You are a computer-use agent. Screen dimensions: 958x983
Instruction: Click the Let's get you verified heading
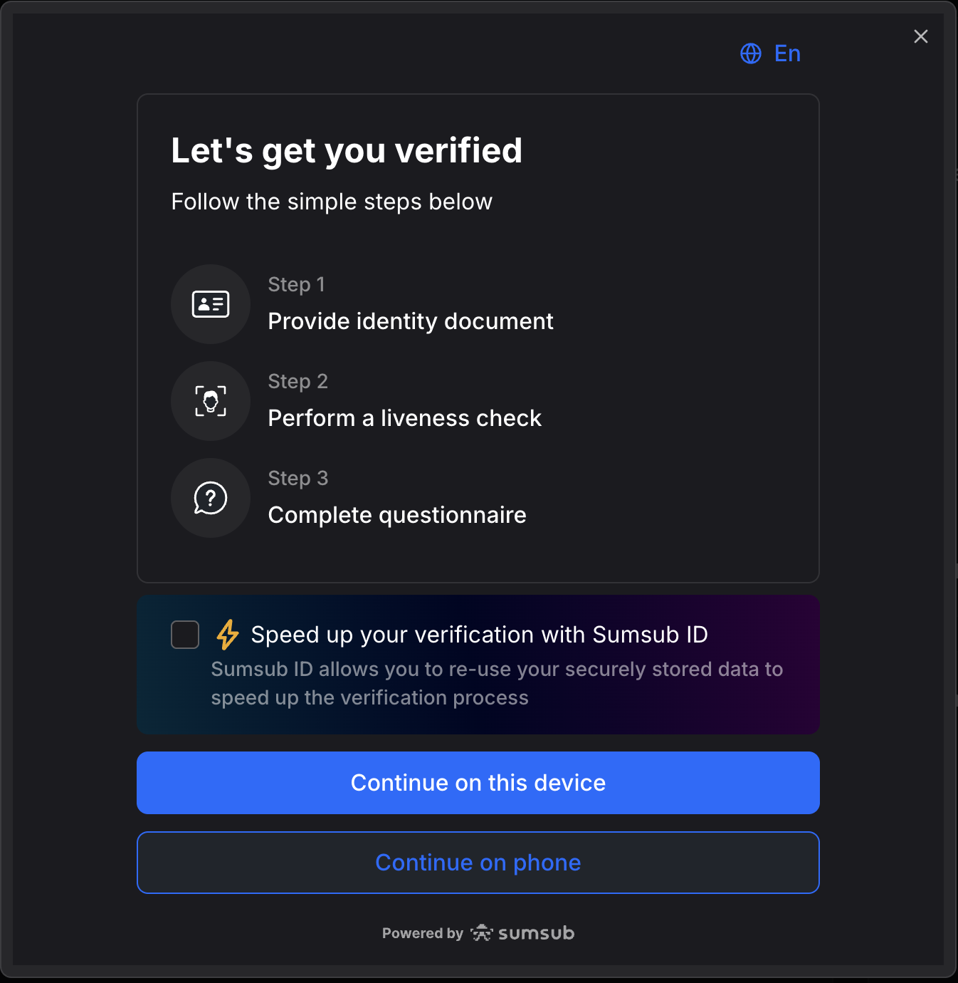pos(347,150)
